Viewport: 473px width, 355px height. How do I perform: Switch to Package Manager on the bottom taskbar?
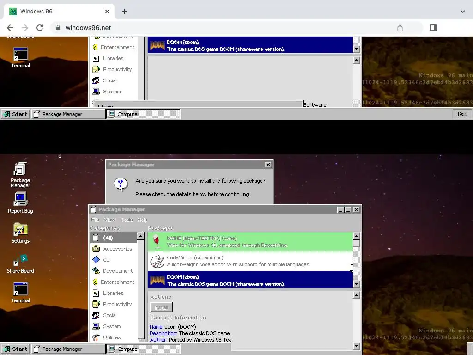[68, 349]
